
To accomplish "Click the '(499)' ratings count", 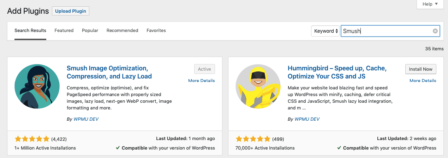I will point(278,139).
